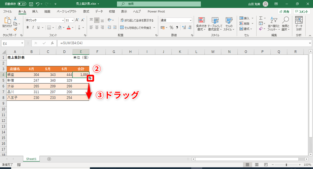
Task: Click the formula bar with =SUM(B4:D4)
Action: 183,43
